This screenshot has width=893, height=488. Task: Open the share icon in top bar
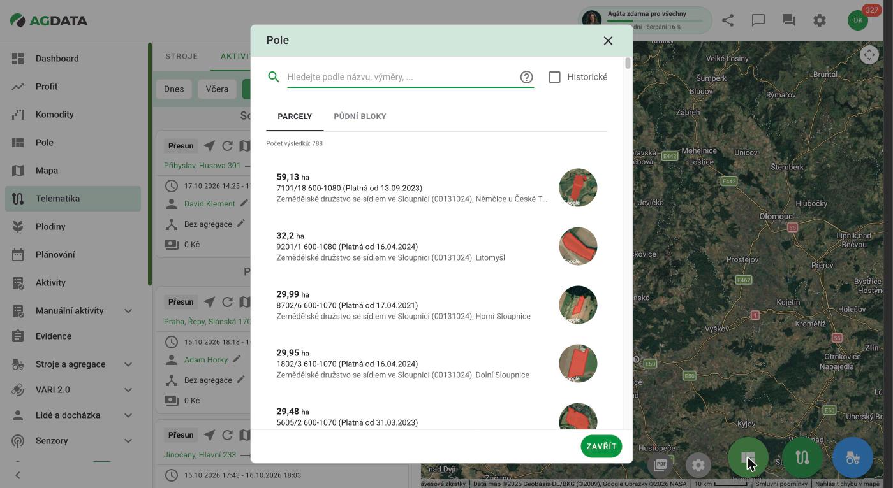pos(728,20)
